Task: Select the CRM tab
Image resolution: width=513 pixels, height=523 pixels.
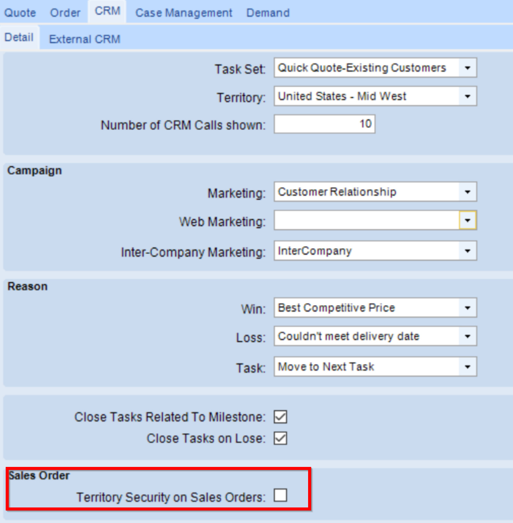Action: (107, 11)
